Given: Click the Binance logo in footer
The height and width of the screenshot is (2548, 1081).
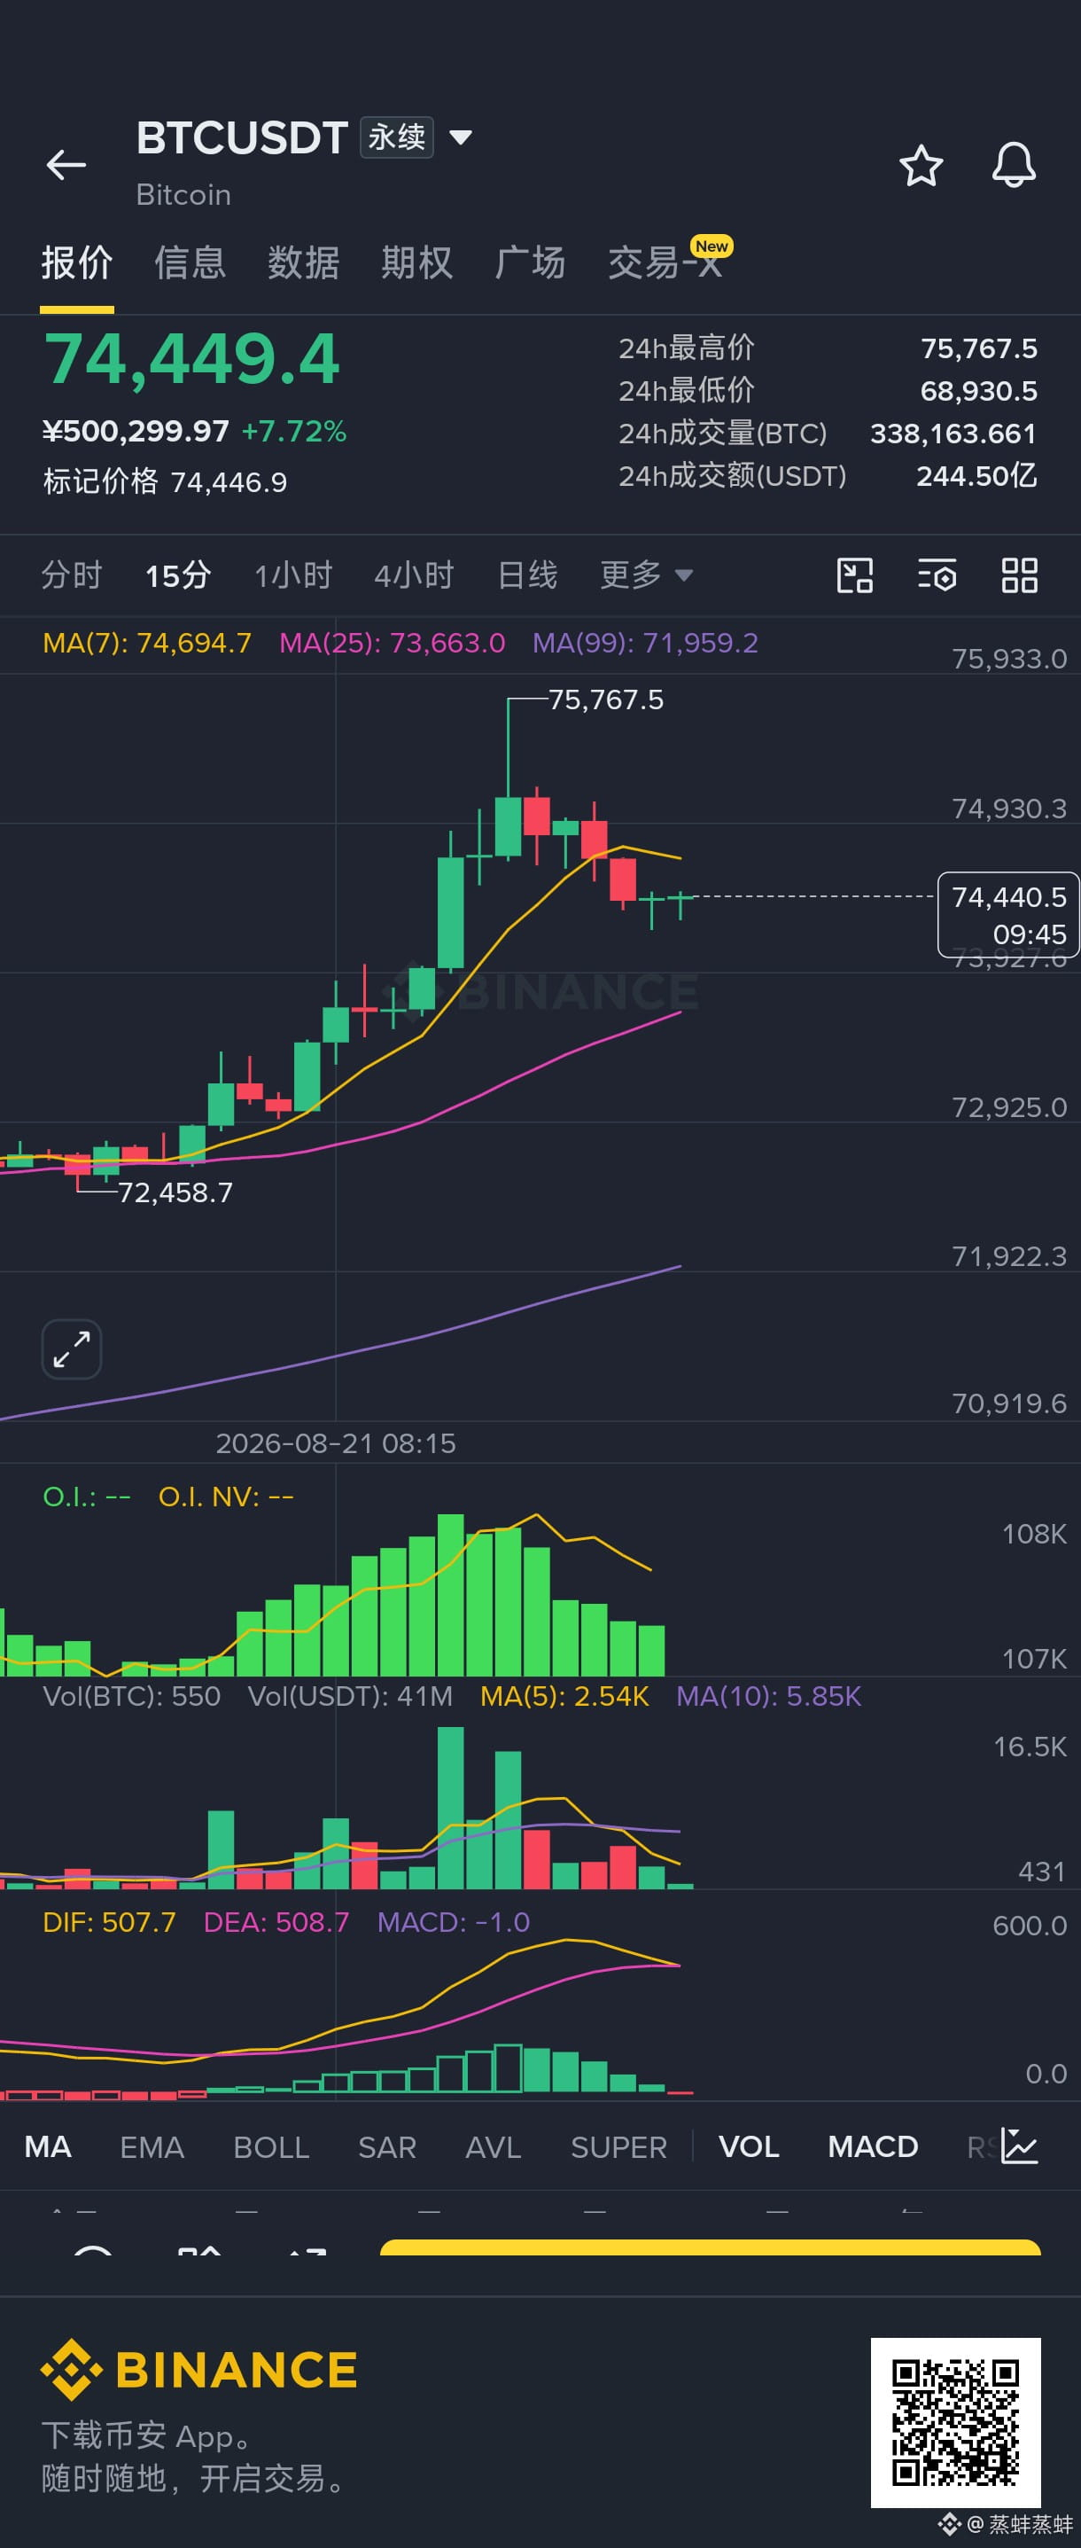Looking at the screenshot, I should [x=198, y=2370].
